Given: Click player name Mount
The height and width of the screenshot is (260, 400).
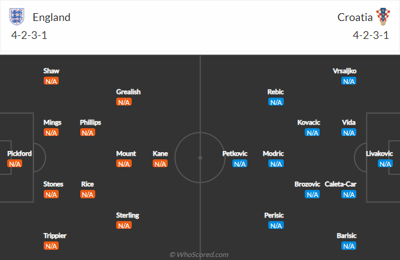Looking at the screenshot, I should point(126,153).
